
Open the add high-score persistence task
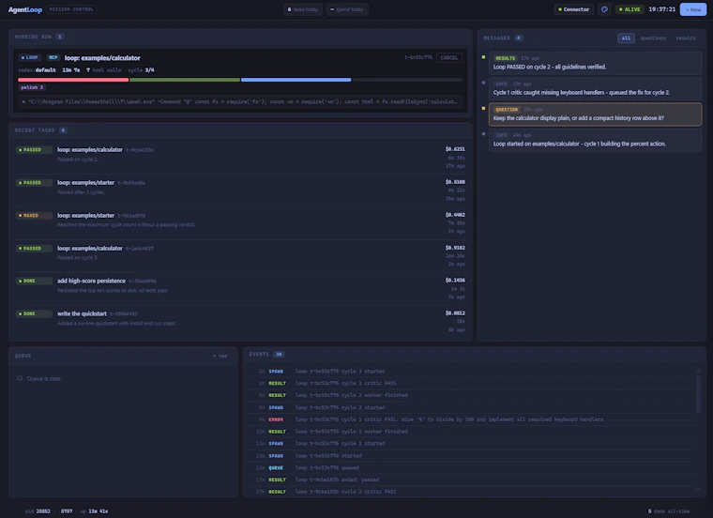[240, 288]
